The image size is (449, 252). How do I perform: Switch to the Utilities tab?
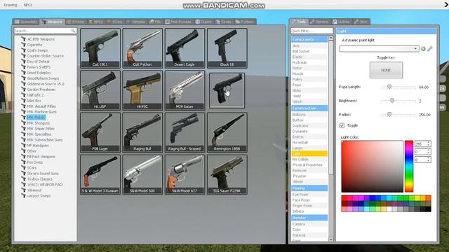click(x=342, y=22)
